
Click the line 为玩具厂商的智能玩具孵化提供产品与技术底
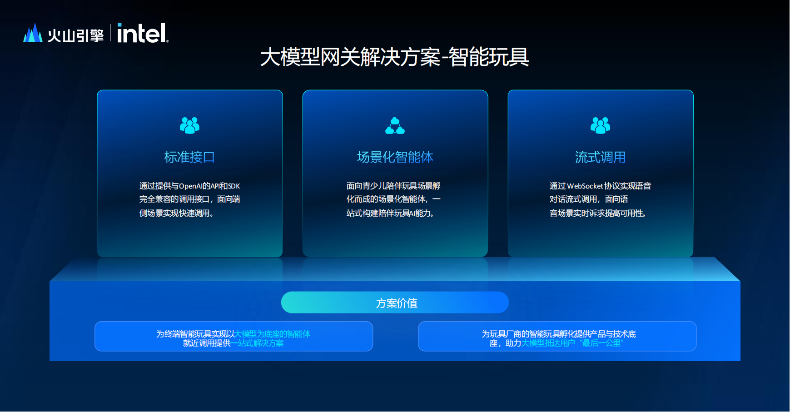[559, 334]
